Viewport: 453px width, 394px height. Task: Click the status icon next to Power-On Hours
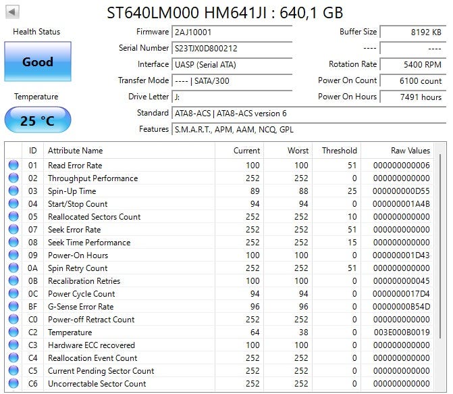pyautogui.click(x=14, y=255)
